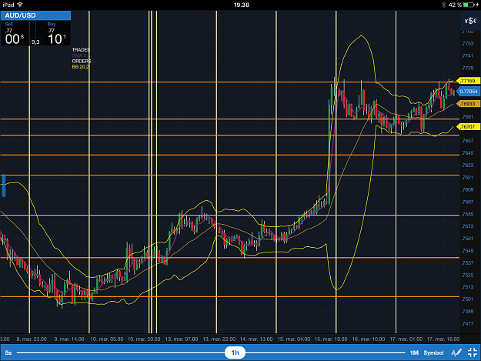Click the Sell price .77 00 button
The image size is (481, 361).
click(x=15, y=33)
